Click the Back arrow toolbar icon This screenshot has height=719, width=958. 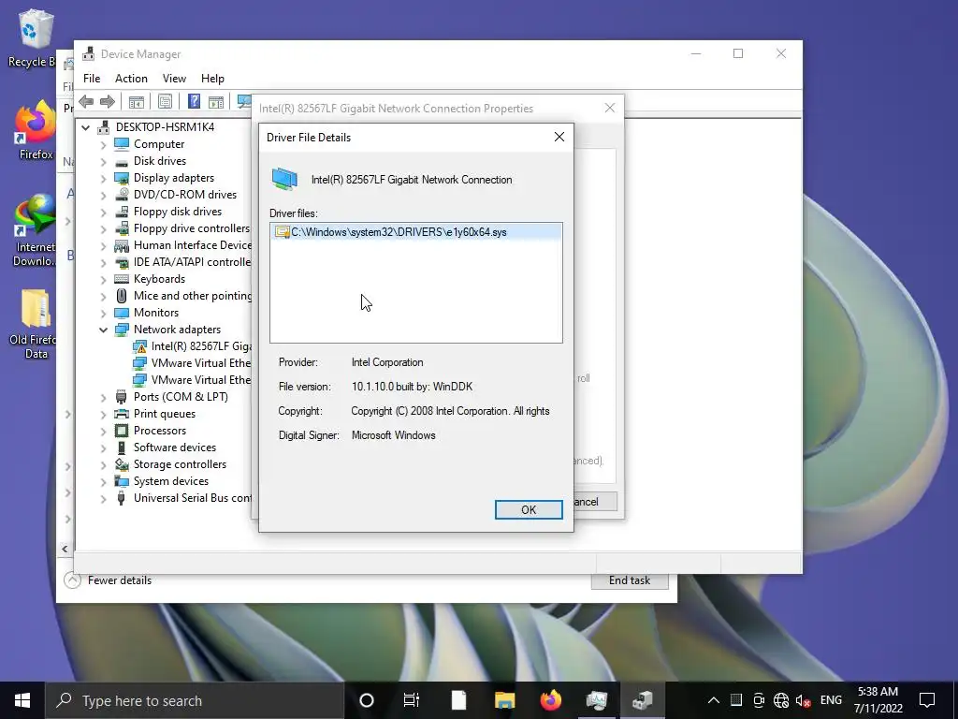pyautogui.click(x=86, y=101)
